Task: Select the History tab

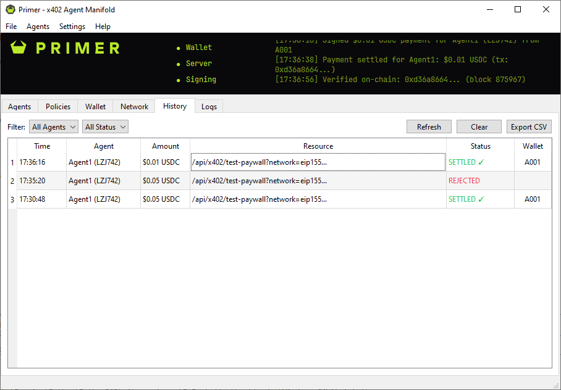Action: (175, 106)
